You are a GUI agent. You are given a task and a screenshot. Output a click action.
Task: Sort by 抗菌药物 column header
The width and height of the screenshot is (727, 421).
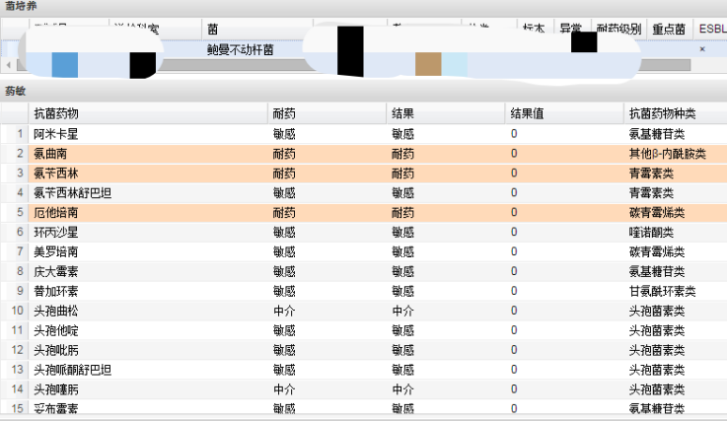(148, 113)
